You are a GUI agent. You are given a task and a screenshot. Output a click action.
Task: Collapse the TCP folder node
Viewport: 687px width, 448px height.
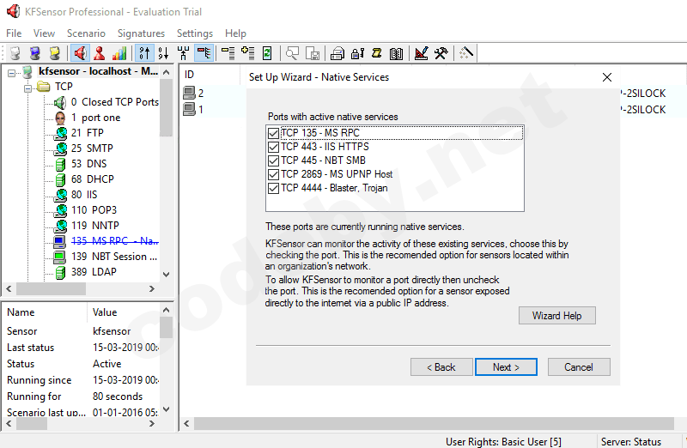[28, 88]
